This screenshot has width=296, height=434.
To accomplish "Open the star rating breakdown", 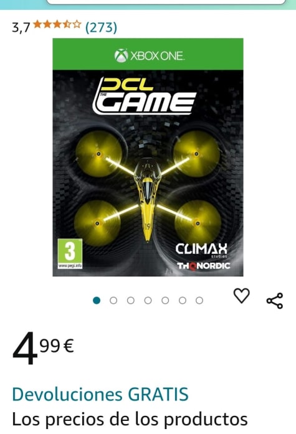I will tap(57, 25).
